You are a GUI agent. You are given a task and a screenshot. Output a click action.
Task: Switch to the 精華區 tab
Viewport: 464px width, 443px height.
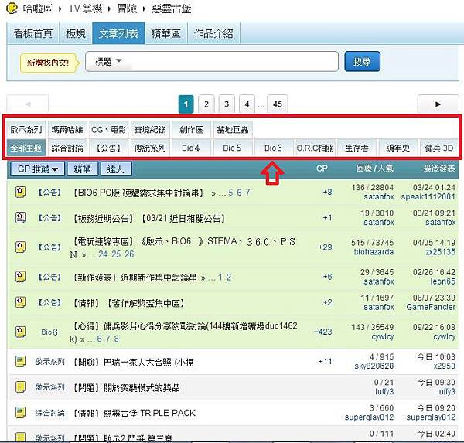tap(166, 34)
